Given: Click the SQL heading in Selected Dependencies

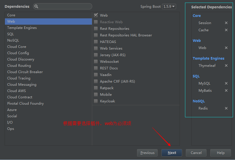Looking at the screenshot, I should (196, 76).
